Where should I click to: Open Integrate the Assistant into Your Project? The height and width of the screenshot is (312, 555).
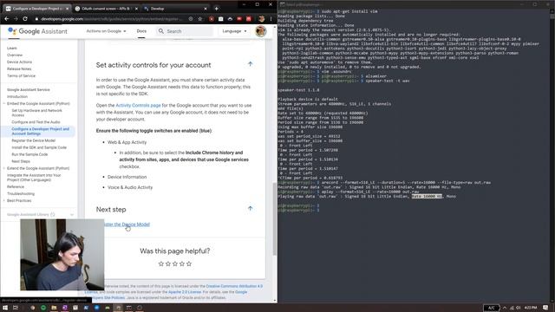(34, 178)
